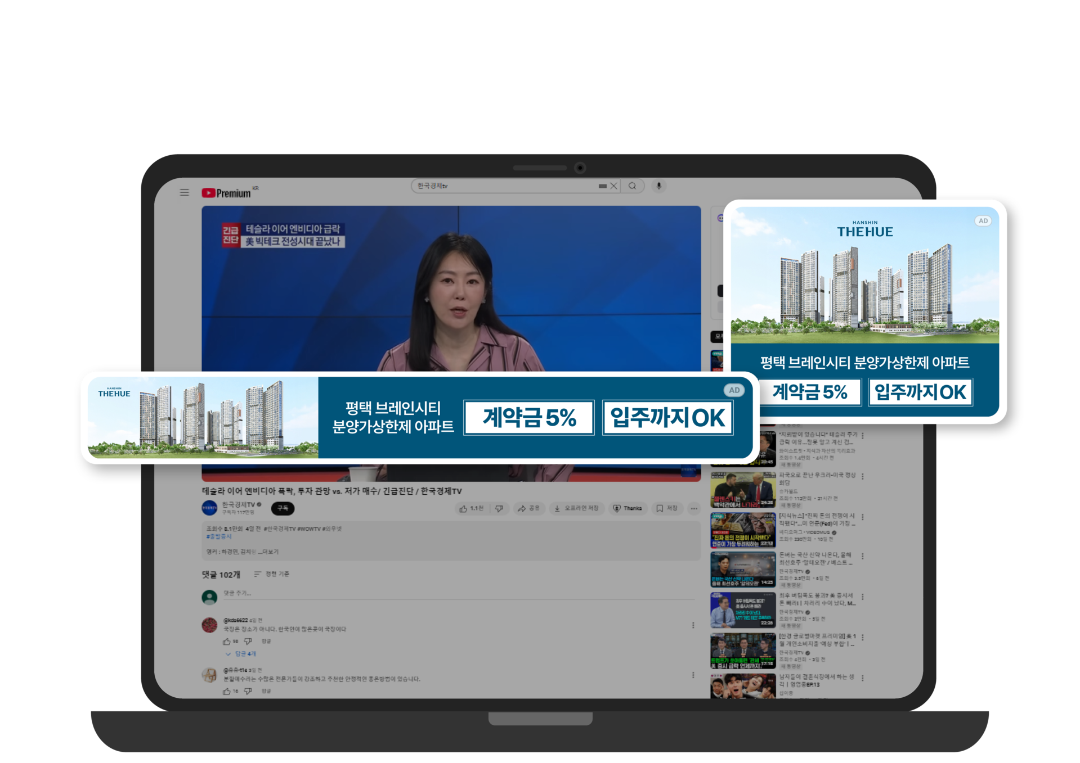Click the AD badge on the banner ad
This screenshot has height=763, width=1080.
coord(734,390)
